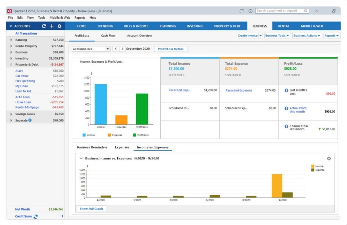Collapse the Business Income vs. Expenses chevron

click(x=81, y=158)
